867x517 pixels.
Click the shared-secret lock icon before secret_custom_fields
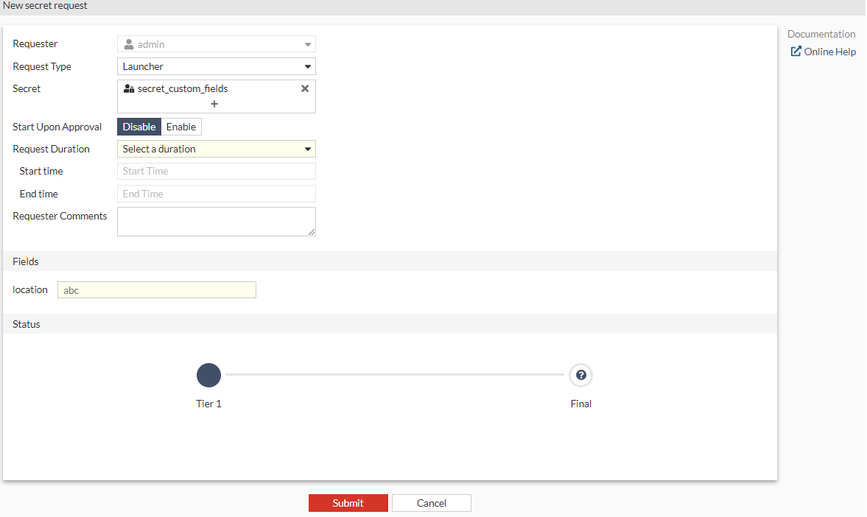click(128, 88)
